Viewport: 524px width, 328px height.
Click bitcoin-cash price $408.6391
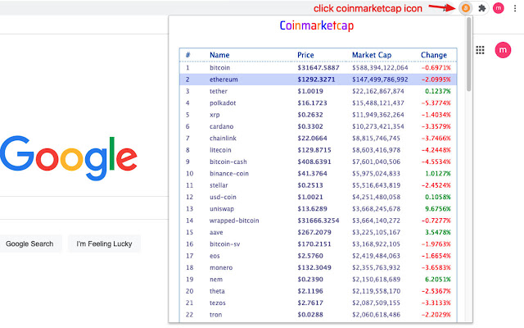(314, 162)
